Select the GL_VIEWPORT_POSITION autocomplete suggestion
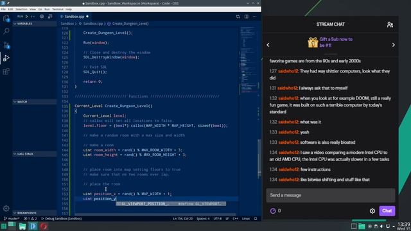The height and width of the screenshot is (231, 411). pos(171,204)
